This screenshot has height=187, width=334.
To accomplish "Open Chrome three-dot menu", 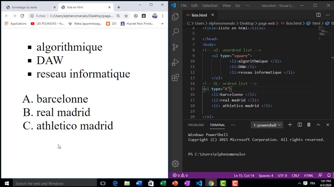I will tap(163, 16).
